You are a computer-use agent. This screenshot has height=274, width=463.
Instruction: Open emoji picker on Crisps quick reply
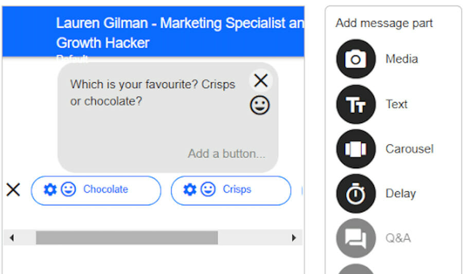[208, 189]
